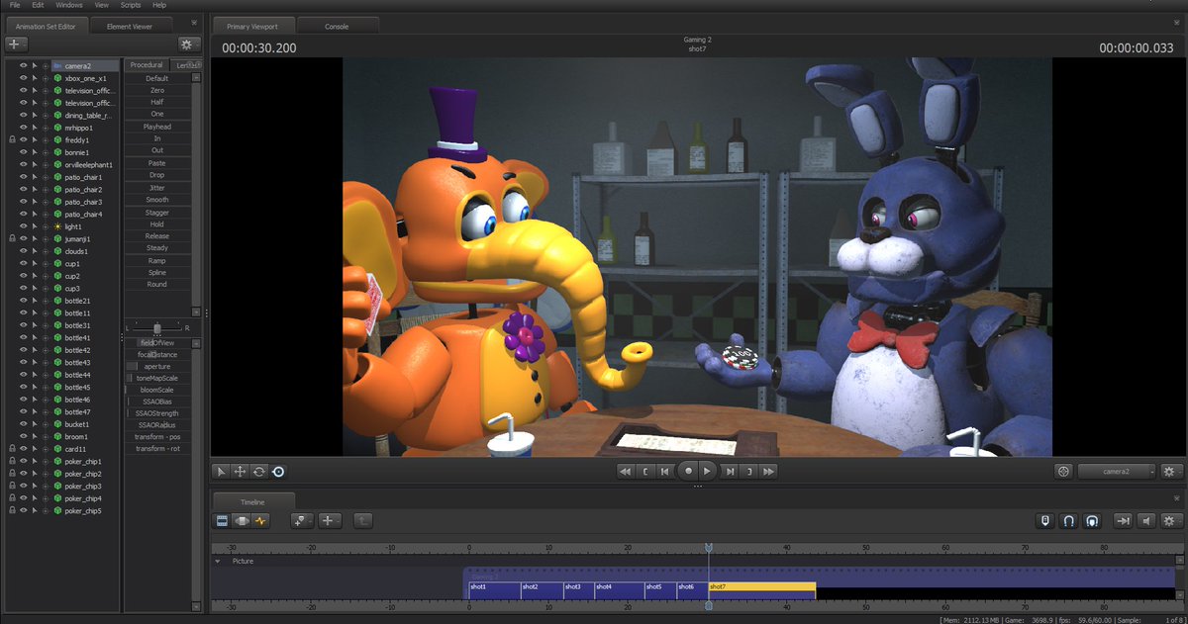Click the ripple edit arrow button
Viewport: 1188px width, 624px height.
click(1123, 520)
